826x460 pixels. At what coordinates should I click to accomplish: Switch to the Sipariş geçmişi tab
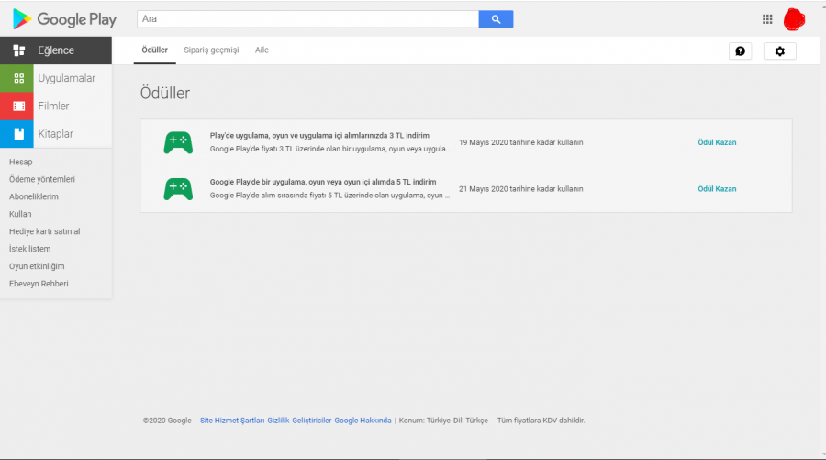(211, 50)
